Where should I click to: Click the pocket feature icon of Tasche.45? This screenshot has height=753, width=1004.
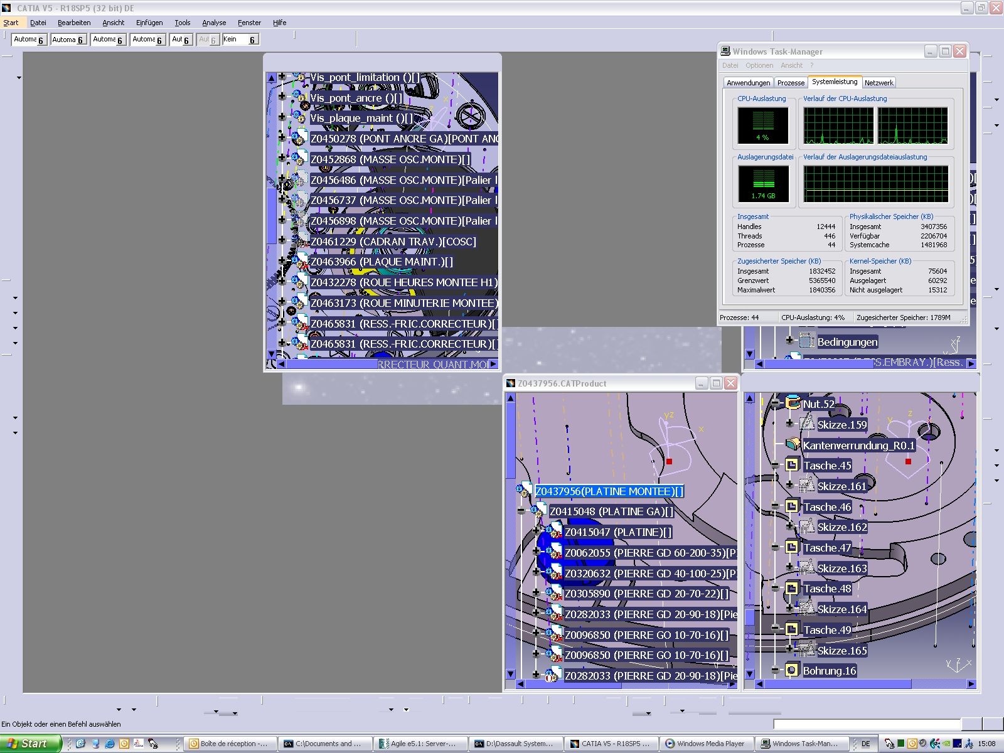pyautogui.click(x=793, y=465)
